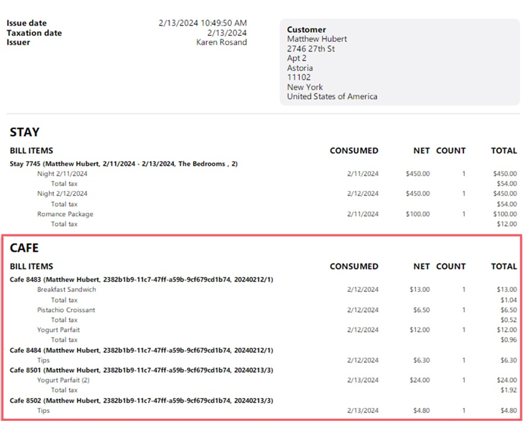
Task: Select the CAFE section header
Action: pyautogui.click(x=25, y=248)
